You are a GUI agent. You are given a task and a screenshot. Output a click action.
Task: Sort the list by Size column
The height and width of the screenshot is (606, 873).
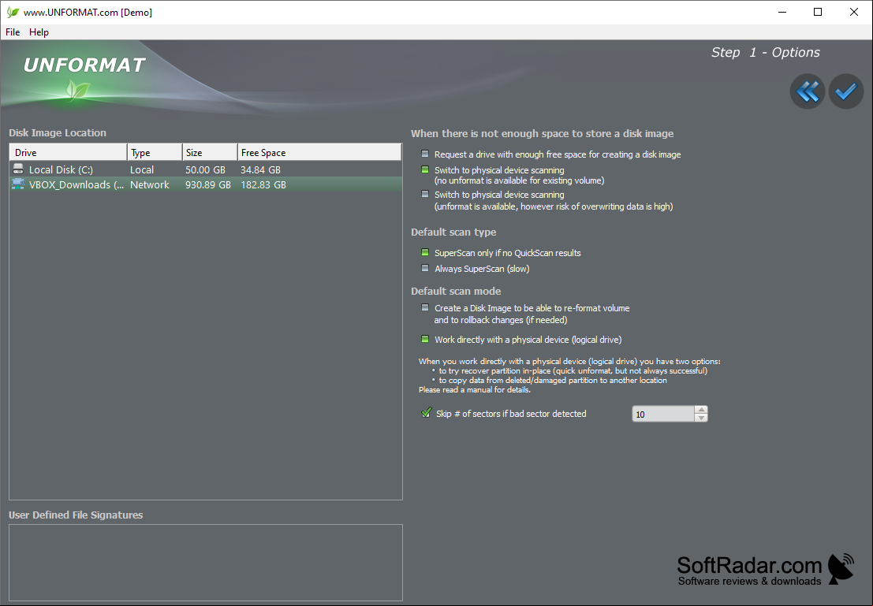click(210, 152)
